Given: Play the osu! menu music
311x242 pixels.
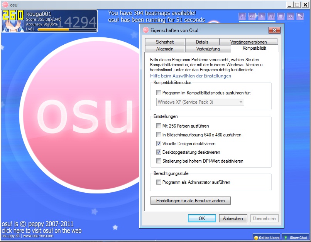Looking at the screenshot, I should tap(262, 16).
